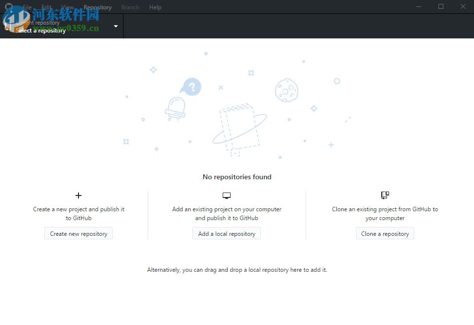Click the clone repository icon above Clone a repository

(x=385, y=195)
